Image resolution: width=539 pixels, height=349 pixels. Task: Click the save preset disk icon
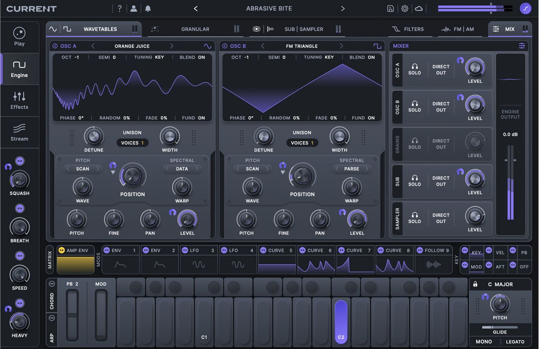(390, 8)
